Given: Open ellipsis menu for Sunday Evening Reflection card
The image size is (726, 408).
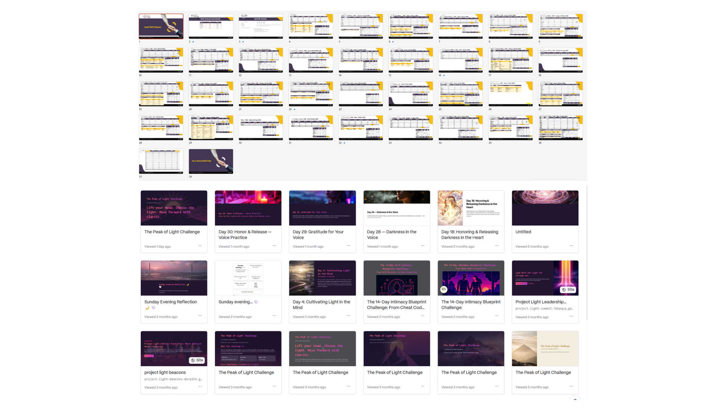Looking at the screenshot, I should pos(200,316).
